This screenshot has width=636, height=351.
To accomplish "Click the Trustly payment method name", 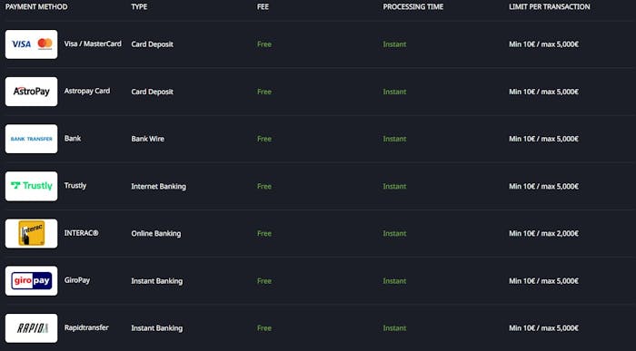I will click(75, 186).
